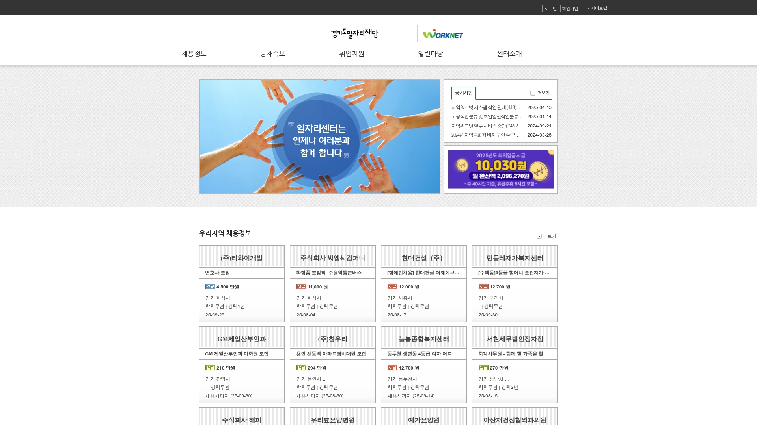
Task: Open notice 2024년 지역특화형 비자
Action: point(486,135)
